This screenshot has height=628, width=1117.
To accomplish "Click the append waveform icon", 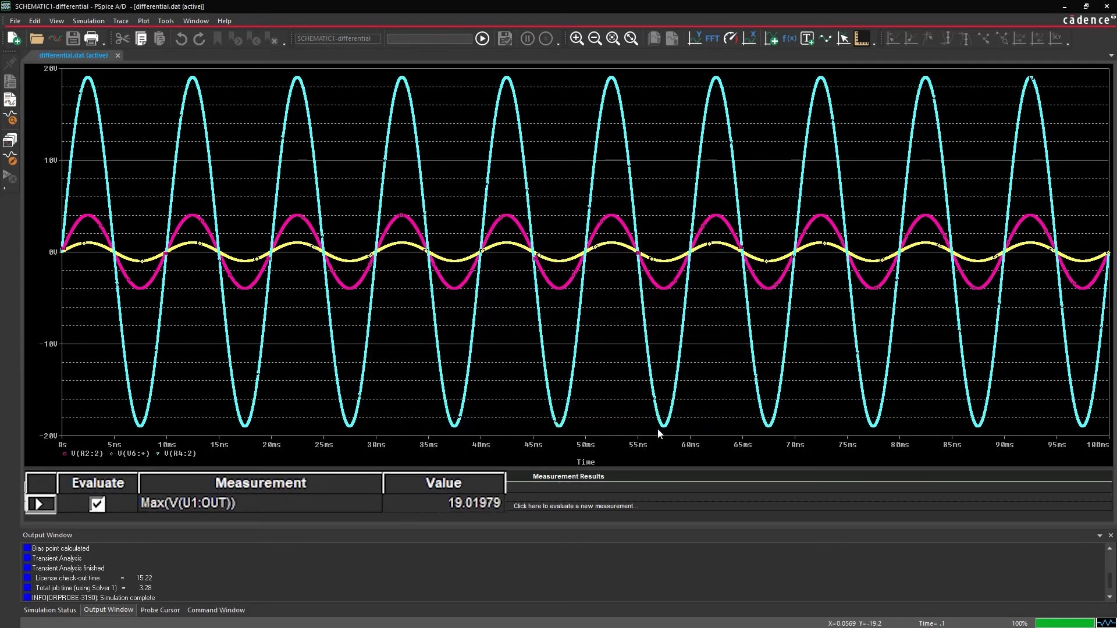I will pos(55,39).
